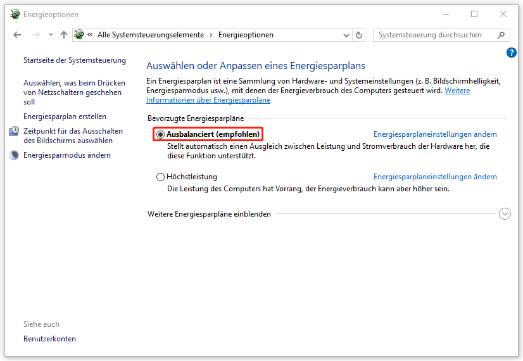This screenshot has height=361, width=523.
Task: Refresh the Energieoptionen page
Action: (x=359, y=35)
